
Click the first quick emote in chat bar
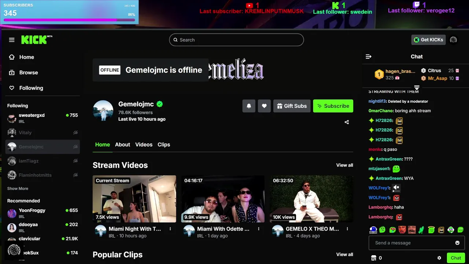click(x=373, y=230)
